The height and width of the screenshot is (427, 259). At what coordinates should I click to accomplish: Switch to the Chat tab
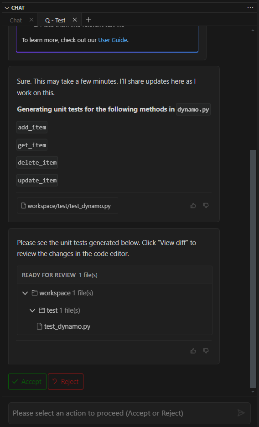coord(16,21)
